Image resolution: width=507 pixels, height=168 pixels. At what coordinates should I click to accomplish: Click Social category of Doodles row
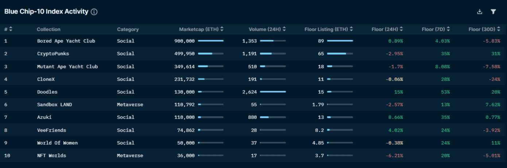coord(126,92)
